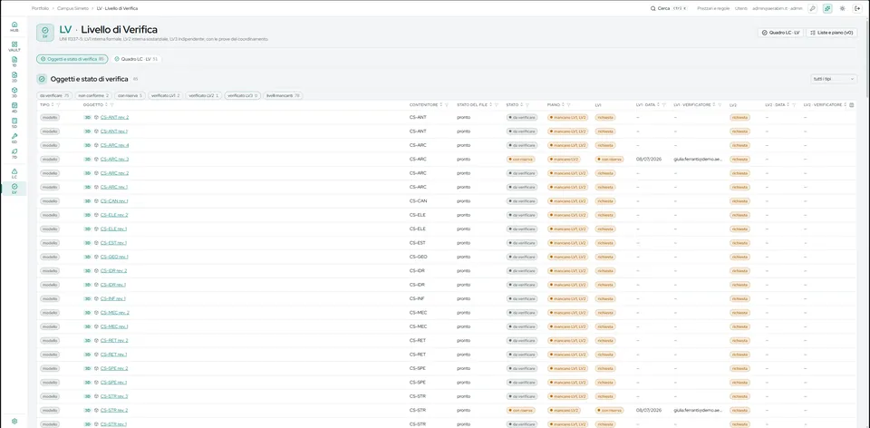Image resolution: width=870 pixels, height=428 pixels.
Task: Click the key icon in top bar
Action: [812, 8]
